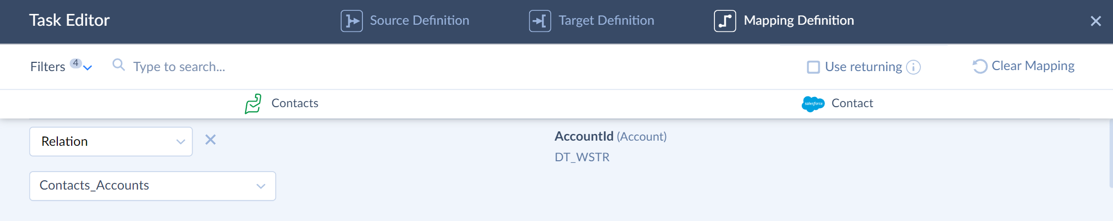This screenshot has height=221, width=1113.
Task: Click the Source Definition arrow icon
Action: 352,21
